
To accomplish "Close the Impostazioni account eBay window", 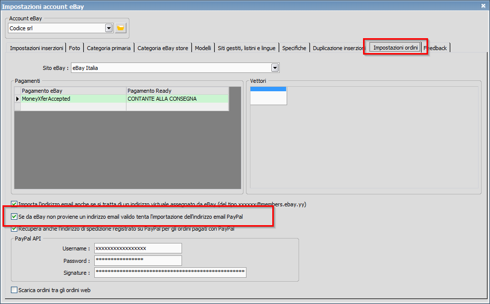I will pos(483,5).
